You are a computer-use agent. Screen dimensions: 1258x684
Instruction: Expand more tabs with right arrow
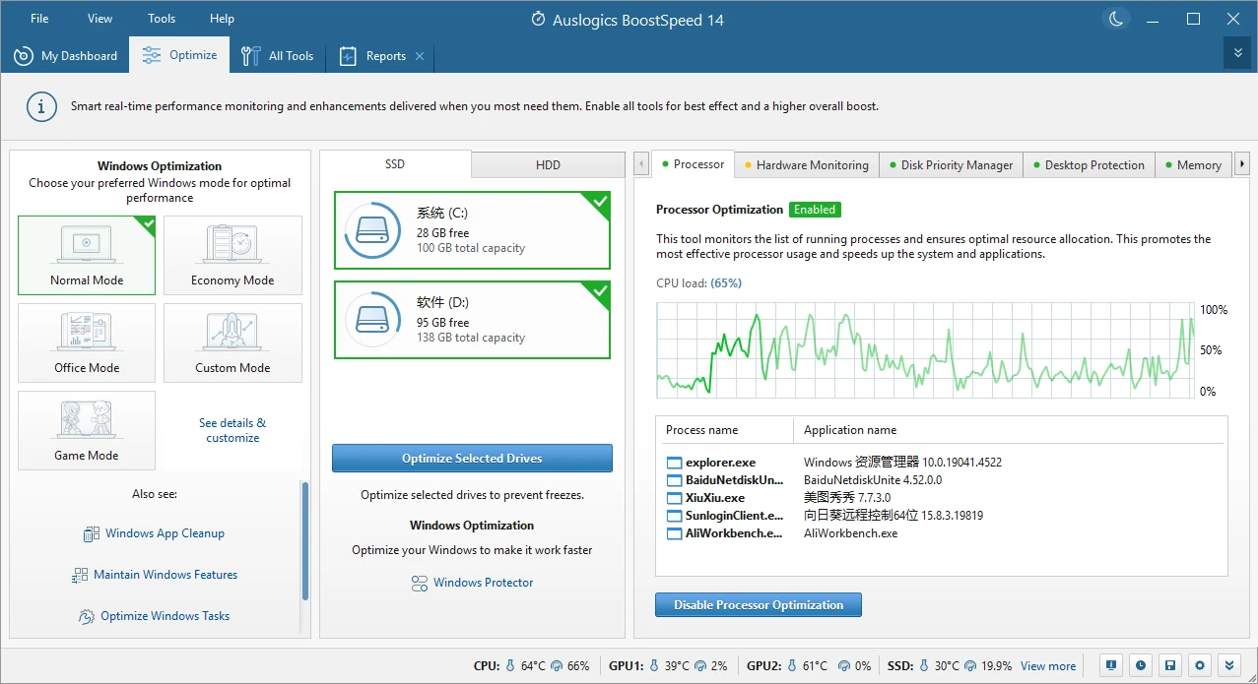tap(1241, 163)
